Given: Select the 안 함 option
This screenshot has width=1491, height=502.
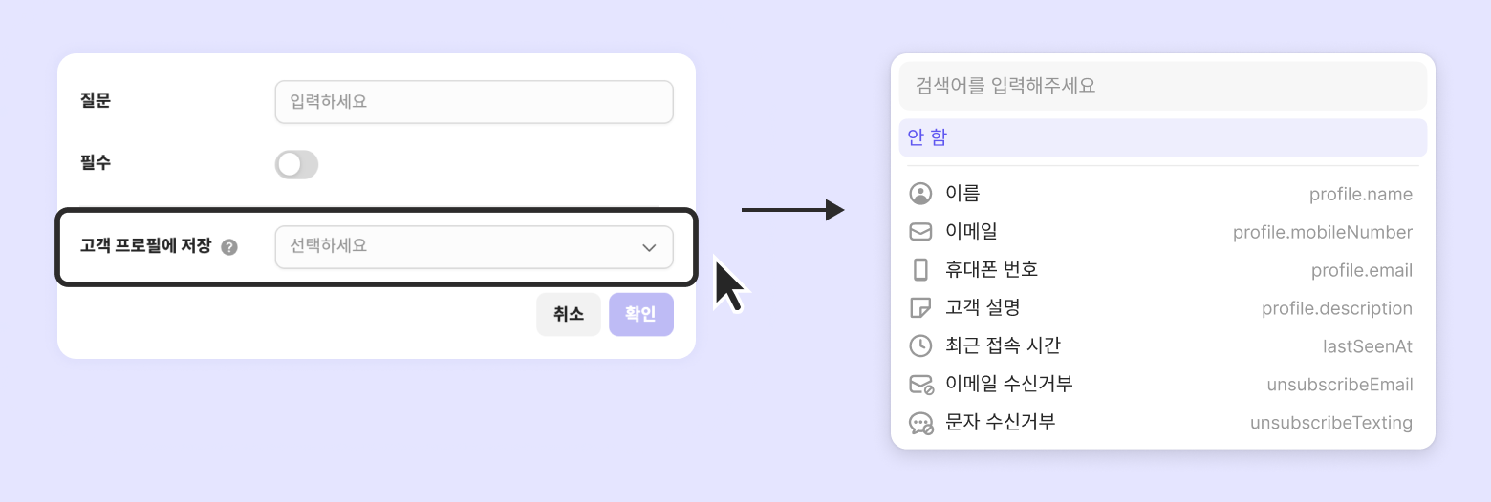Looking at the screenshot, I should [1162, 137].
